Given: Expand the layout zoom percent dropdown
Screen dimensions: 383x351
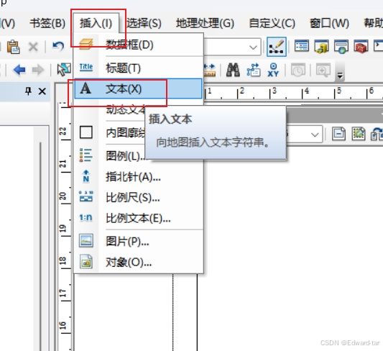Looking at the screenshot, I should [x=315, y=135].
